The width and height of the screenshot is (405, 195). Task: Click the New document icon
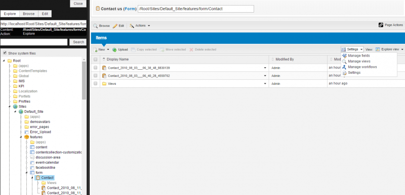[95, 50]
